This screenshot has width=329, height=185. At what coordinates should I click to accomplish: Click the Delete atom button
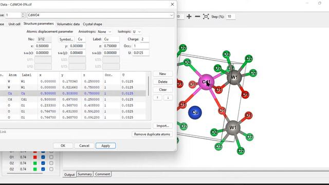tap(162, 82)
